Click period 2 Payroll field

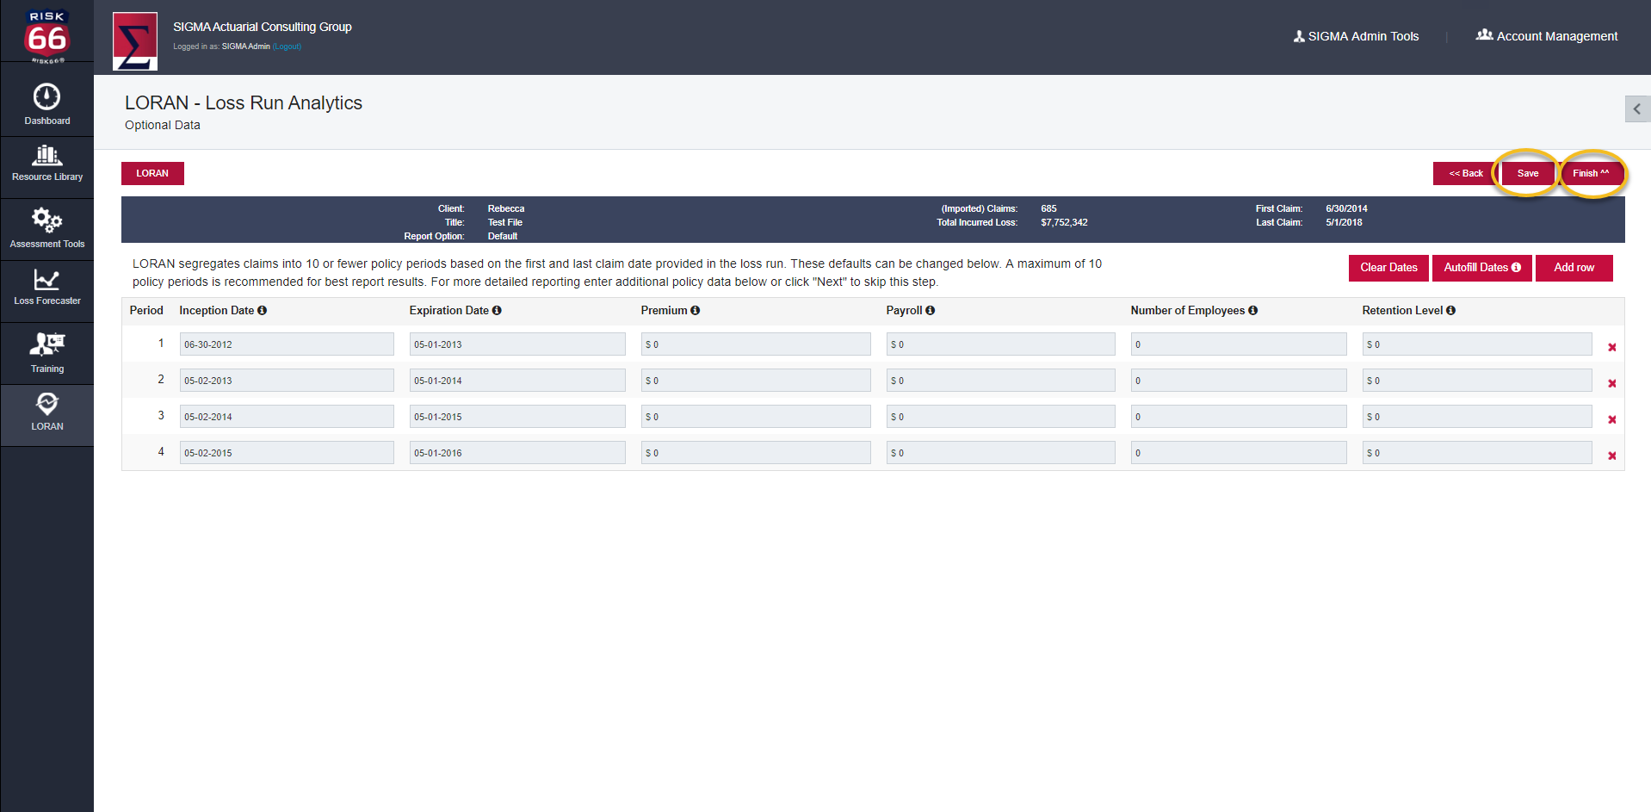1001,381
